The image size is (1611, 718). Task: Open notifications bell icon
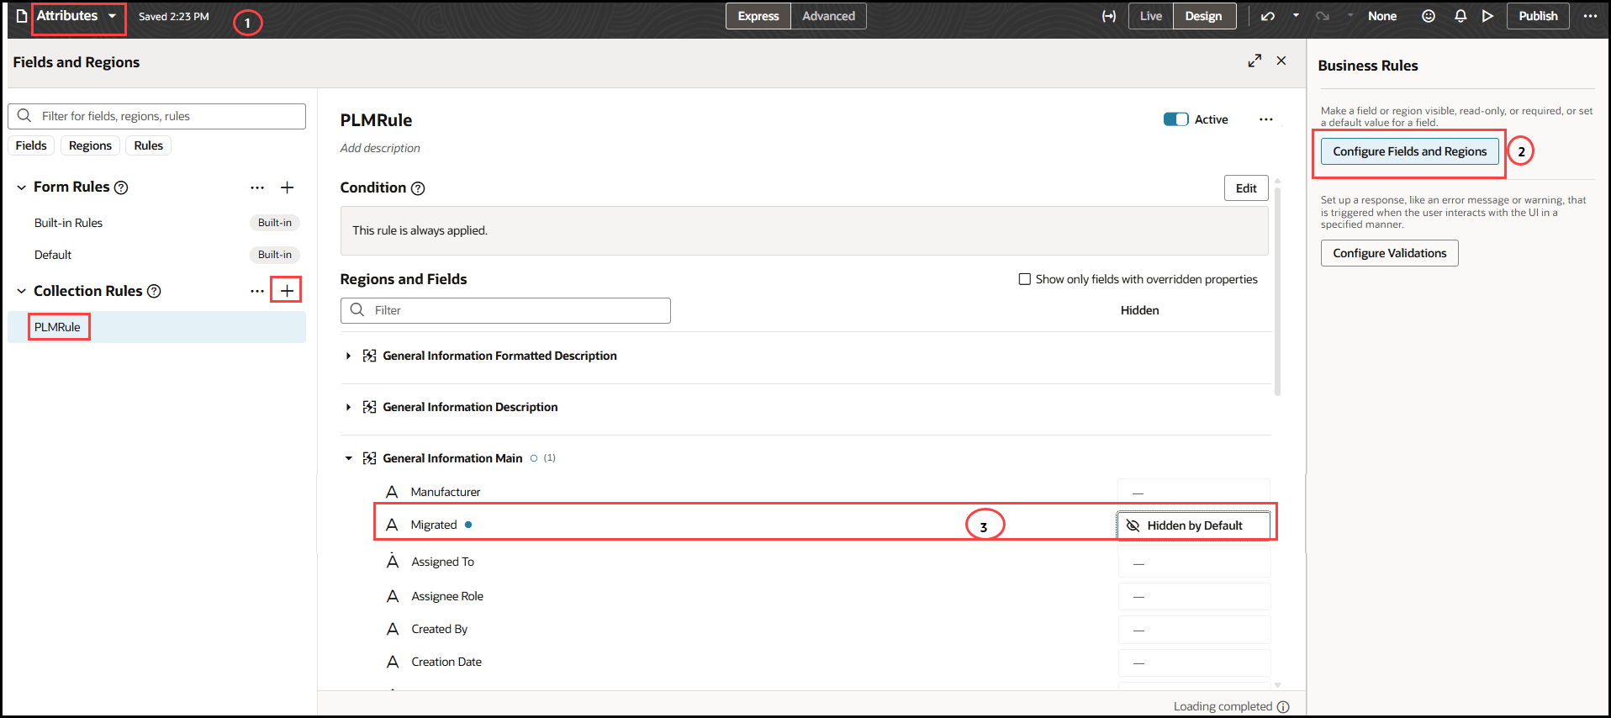tap(1460, 16)
